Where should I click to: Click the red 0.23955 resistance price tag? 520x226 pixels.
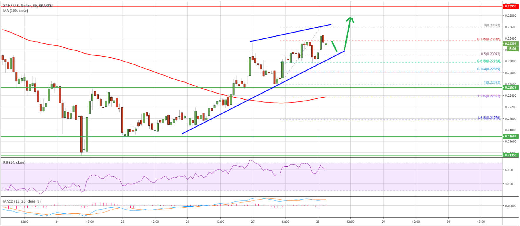coord(510,6)
